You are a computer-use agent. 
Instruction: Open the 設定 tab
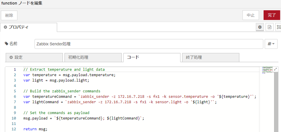pos(34,58)
